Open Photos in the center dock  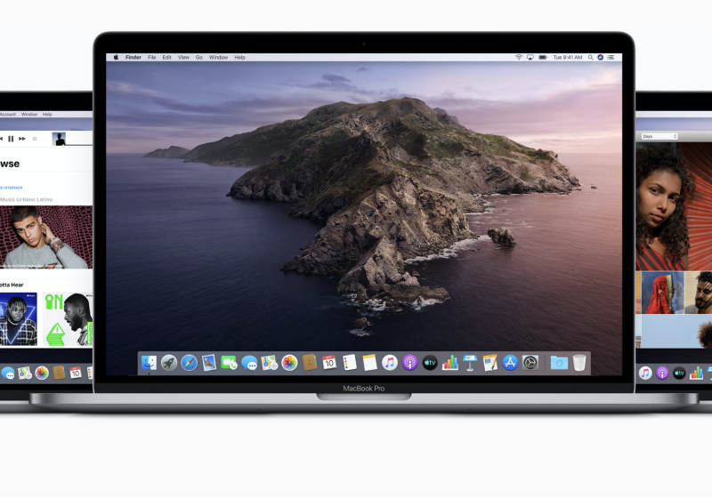coord(289,363)
